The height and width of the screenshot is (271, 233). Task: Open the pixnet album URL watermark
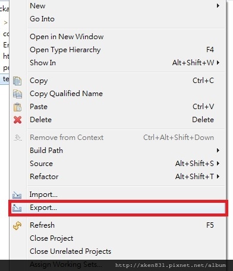[x=171, y=265]
